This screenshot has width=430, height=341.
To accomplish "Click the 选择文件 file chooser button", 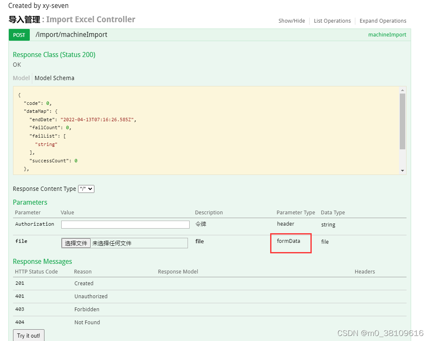I will (x=76, y=243).
